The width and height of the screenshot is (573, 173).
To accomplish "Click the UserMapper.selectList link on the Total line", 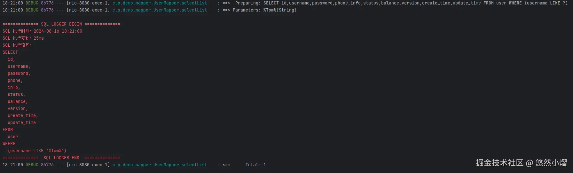I will 160,165.
